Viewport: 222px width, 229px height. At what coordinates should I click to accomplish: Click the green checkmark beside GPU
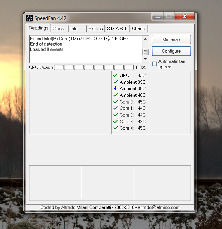tap(115, 75)
